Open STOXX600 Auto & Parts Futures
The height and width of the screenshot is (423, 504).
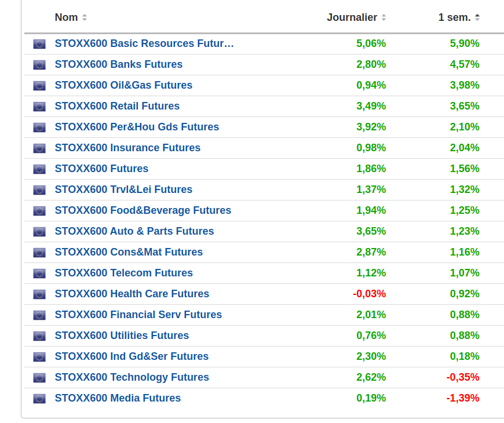tap(134, 231)
